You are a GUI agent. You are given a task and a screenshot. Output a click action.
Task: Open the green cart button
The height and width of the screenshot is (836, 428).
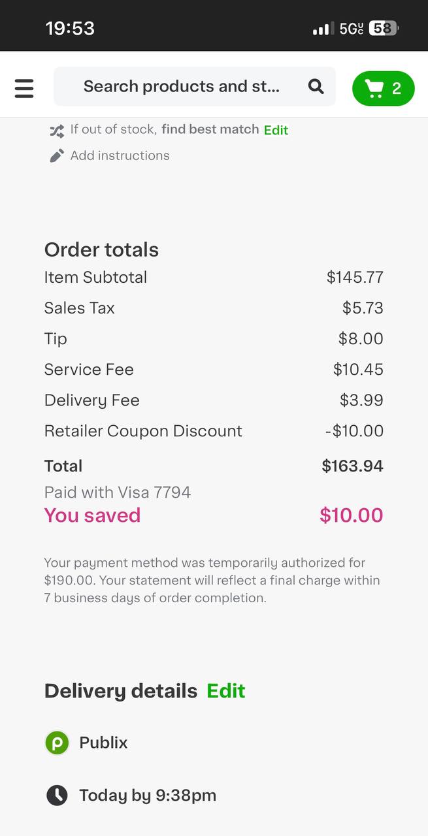pos(383,88)
